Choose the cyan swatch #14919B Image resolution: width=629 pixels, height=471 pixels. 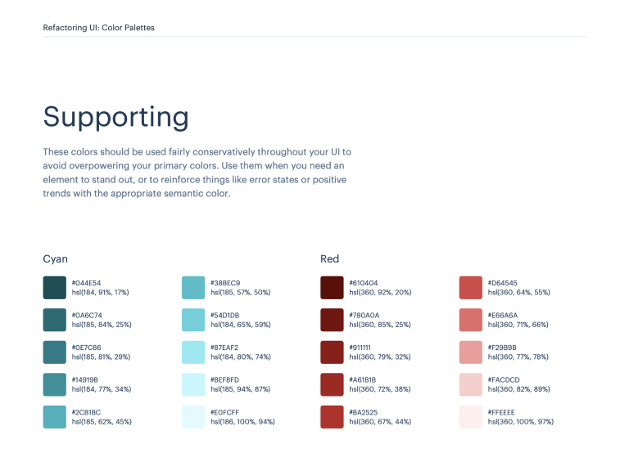55,384
